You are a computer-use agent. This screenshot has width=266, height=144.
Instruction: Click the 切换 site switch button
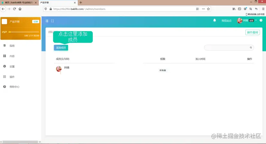36,22
